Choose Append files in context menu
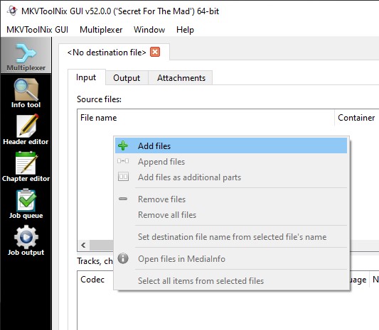The height and width of the screenshot is (330, 379). pos(231,161)
